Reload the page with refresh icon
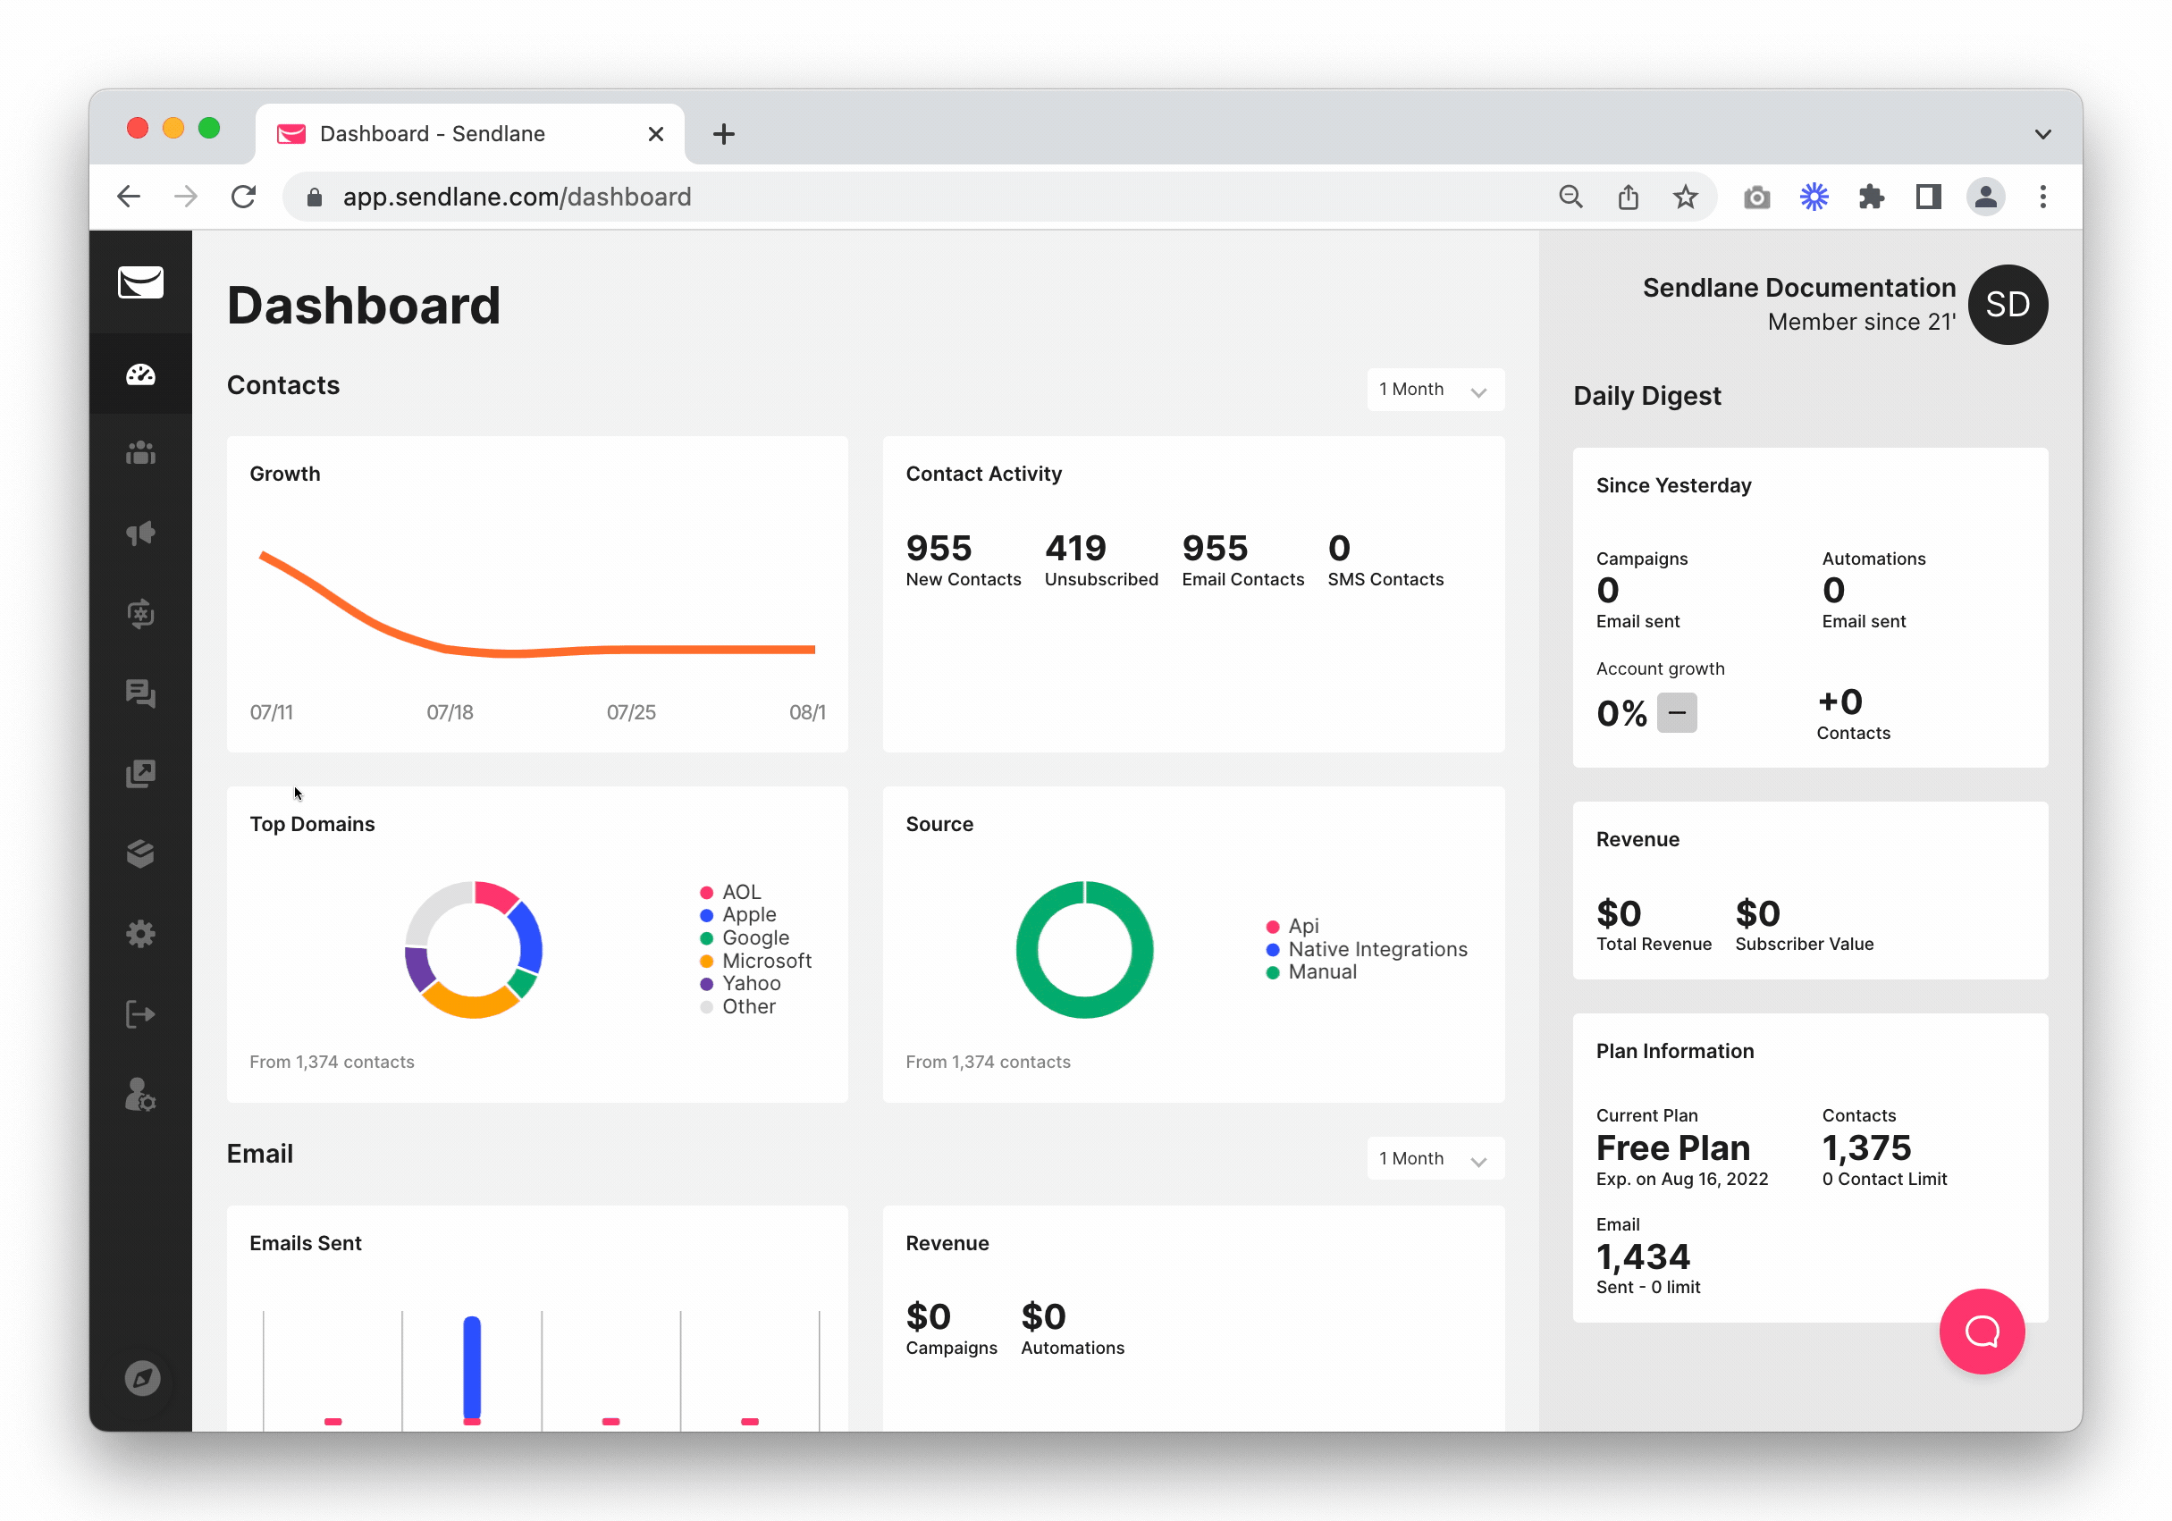Viewport: 2172px width, 1521px height. (244, 197)
